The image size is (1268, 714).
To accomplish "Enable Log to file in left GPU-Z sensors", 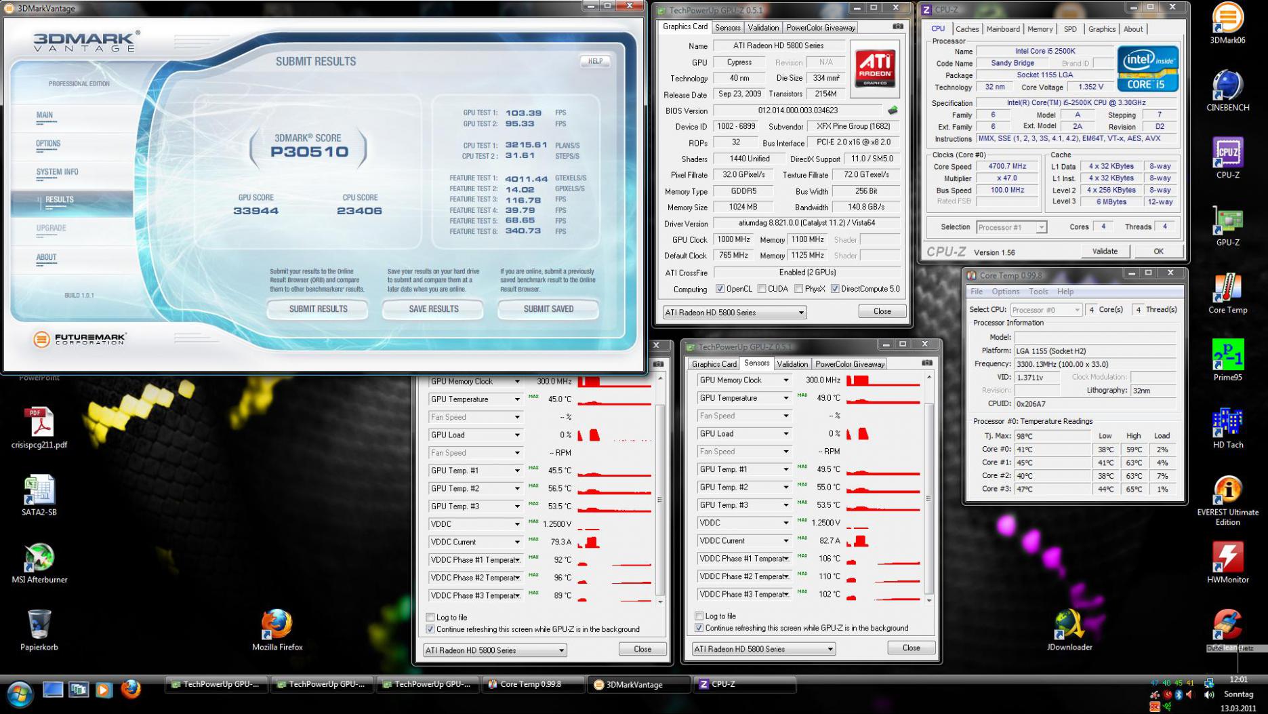I will point(430,617).
